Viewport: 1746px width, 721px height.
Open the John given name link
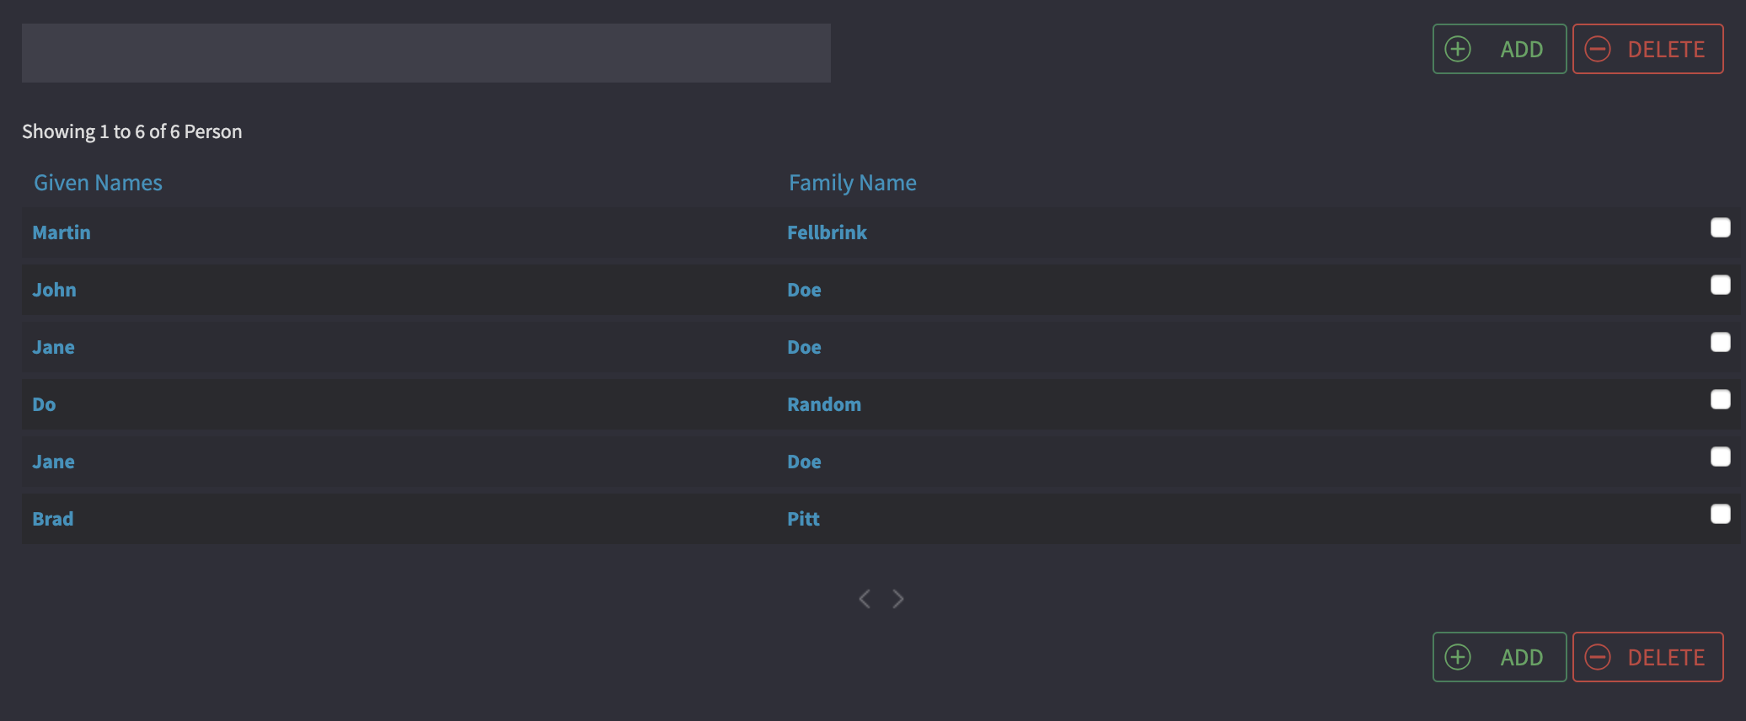pyautogui.click(x=54, y=290)
